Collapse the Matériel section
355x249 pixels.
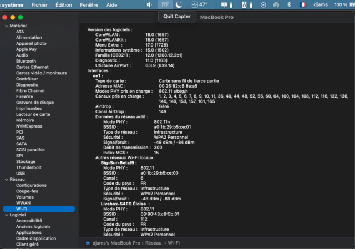[x=6, y=26]
